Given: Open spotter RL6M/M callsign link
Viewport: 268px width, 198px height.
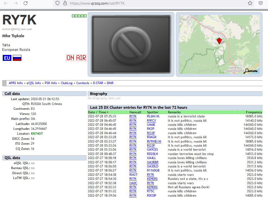Looking at the screenshot, I should pyautogui.click(x=153, y=116).
